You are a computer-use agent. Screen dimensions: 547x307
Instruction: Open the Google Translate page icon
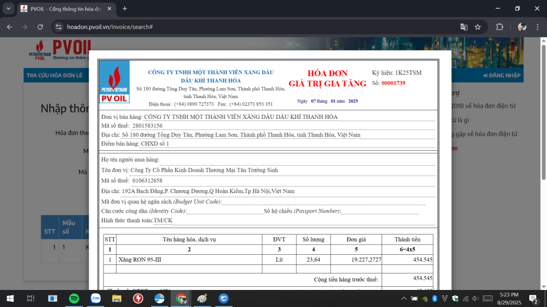[x=464, y=27]
